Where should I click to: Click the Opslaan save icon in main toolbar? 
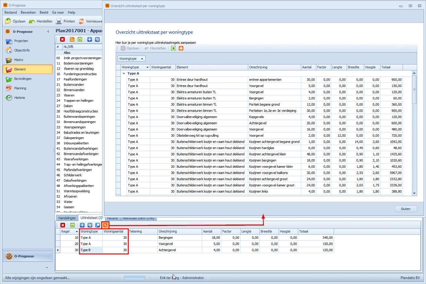16,21
